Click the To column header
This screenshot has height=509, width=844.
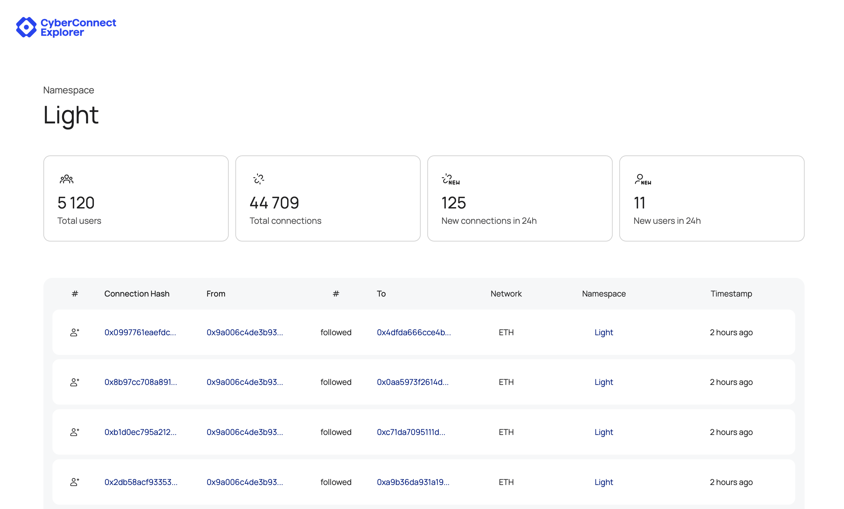[381, 294]
